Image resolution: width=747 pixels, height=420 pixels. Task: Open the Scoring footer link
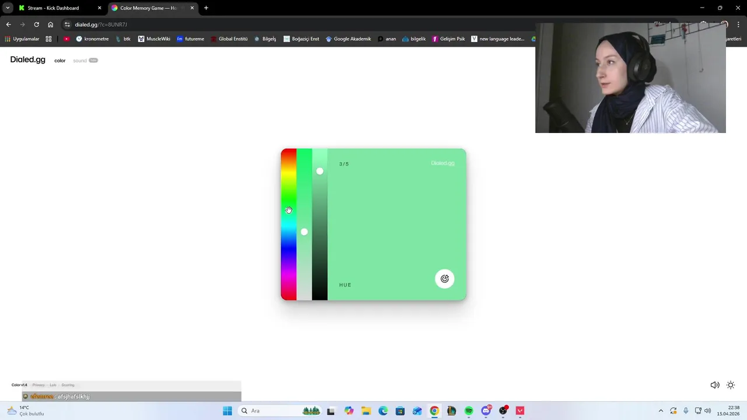pyautogui.click(x=68, y=385)
